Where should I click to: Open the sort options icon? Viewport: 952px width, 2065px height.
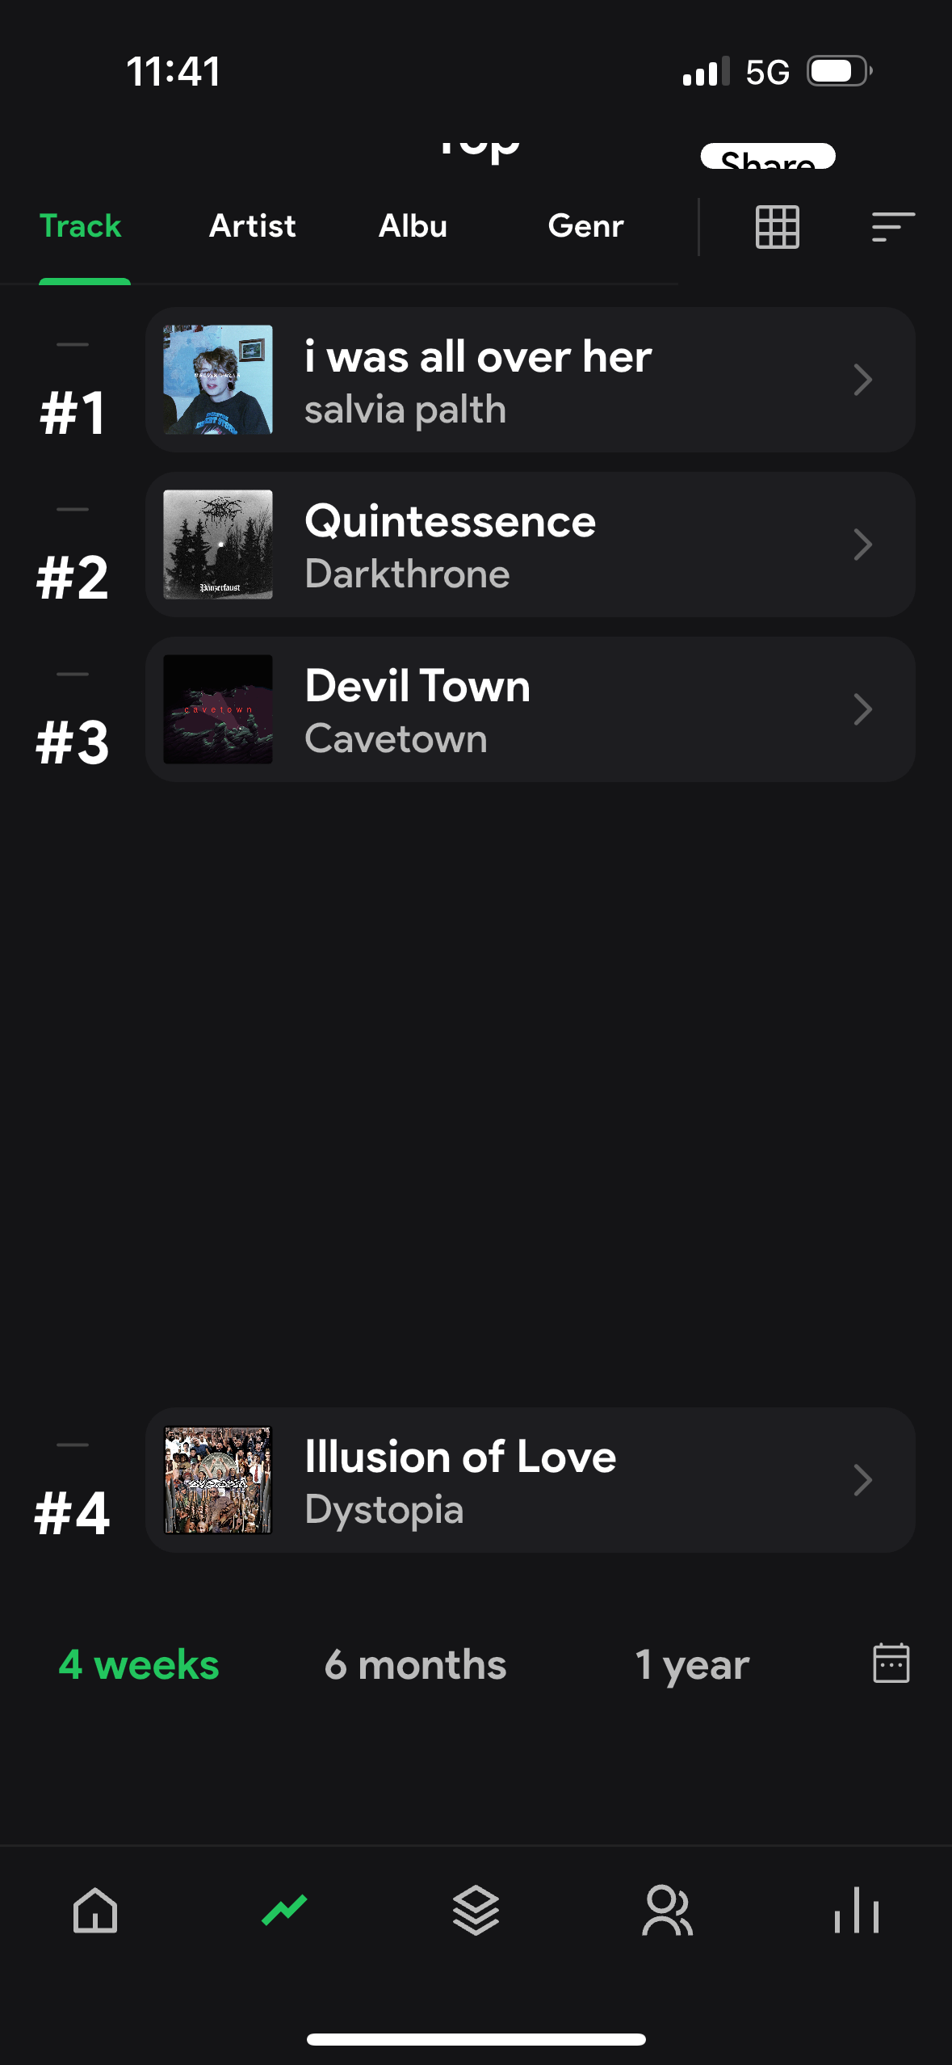point(892,227)
